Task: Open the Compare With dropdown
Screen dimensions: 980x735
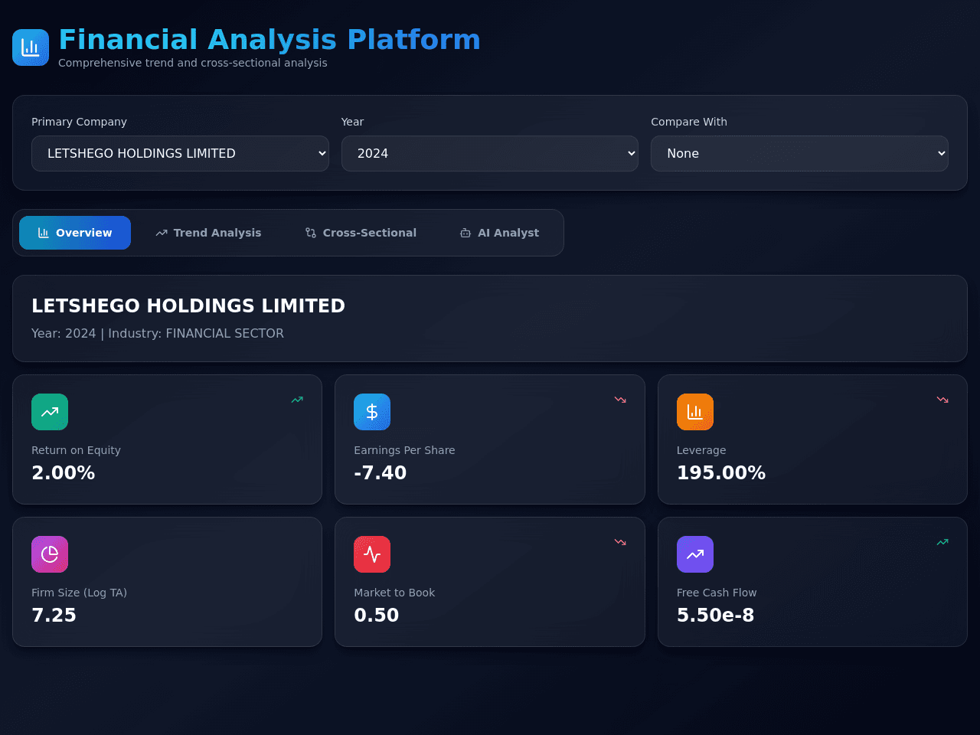Action: 799,153
